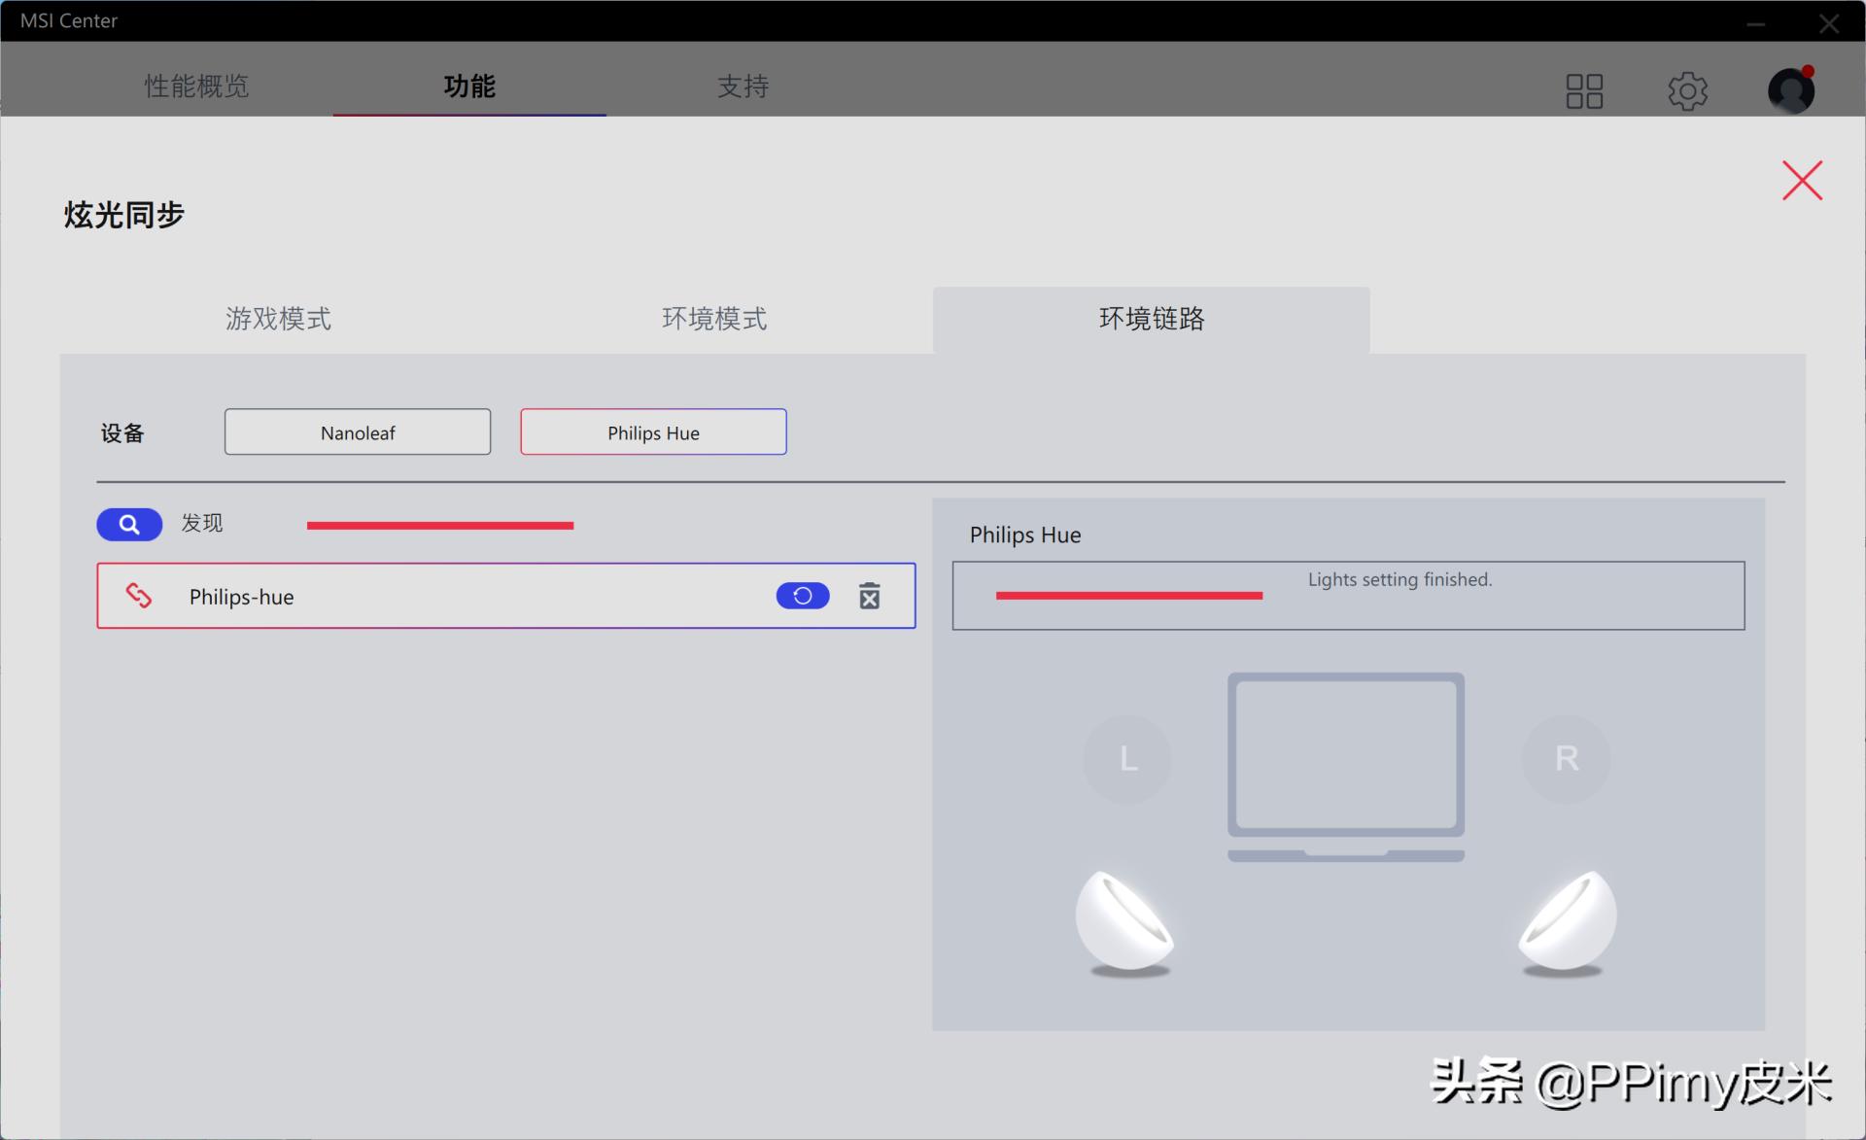
Task: Select the Nanoleaf device type
Action: pyautogui.click(x=357, y=432)
